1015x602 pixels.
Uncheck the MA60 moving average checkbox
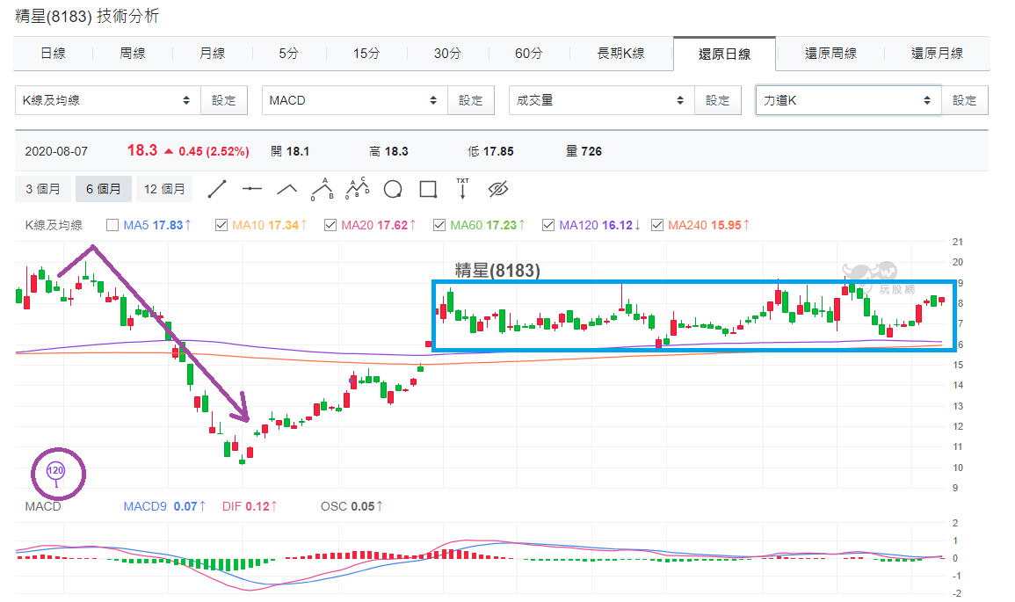[439, 225]
